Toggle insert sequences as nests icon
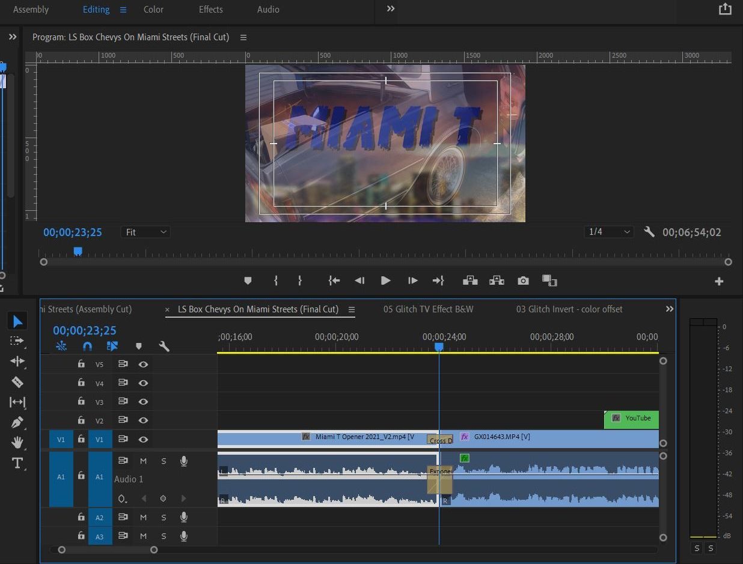743x564 pixels. pos(61,347)
